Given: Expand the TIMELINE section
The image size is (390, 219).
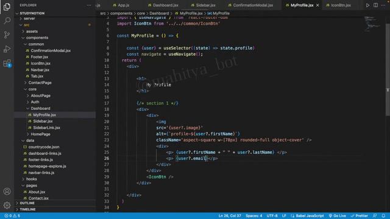Looking at the screenshot, I should coord(27,209).
